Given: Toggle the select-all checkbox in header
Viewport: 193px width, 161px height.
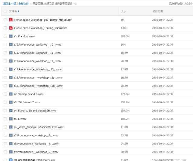Looking at the screenshot, I should tap(5, 11).
